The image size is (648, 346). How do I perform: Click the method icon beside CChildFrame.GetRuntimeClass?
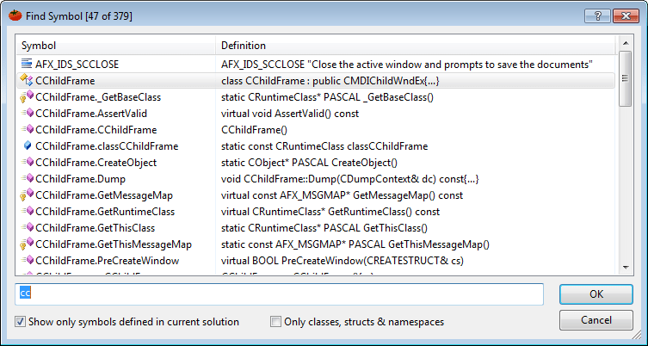(x=27, y=211)
